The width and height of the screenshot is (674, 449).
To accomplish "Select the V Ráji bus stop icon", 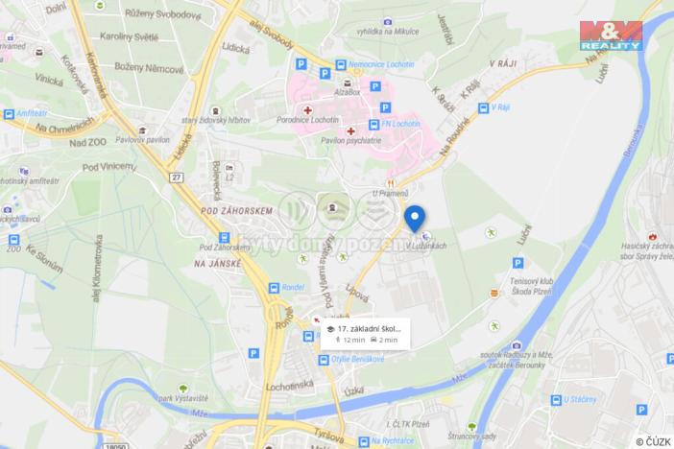I will click(483, 107).
